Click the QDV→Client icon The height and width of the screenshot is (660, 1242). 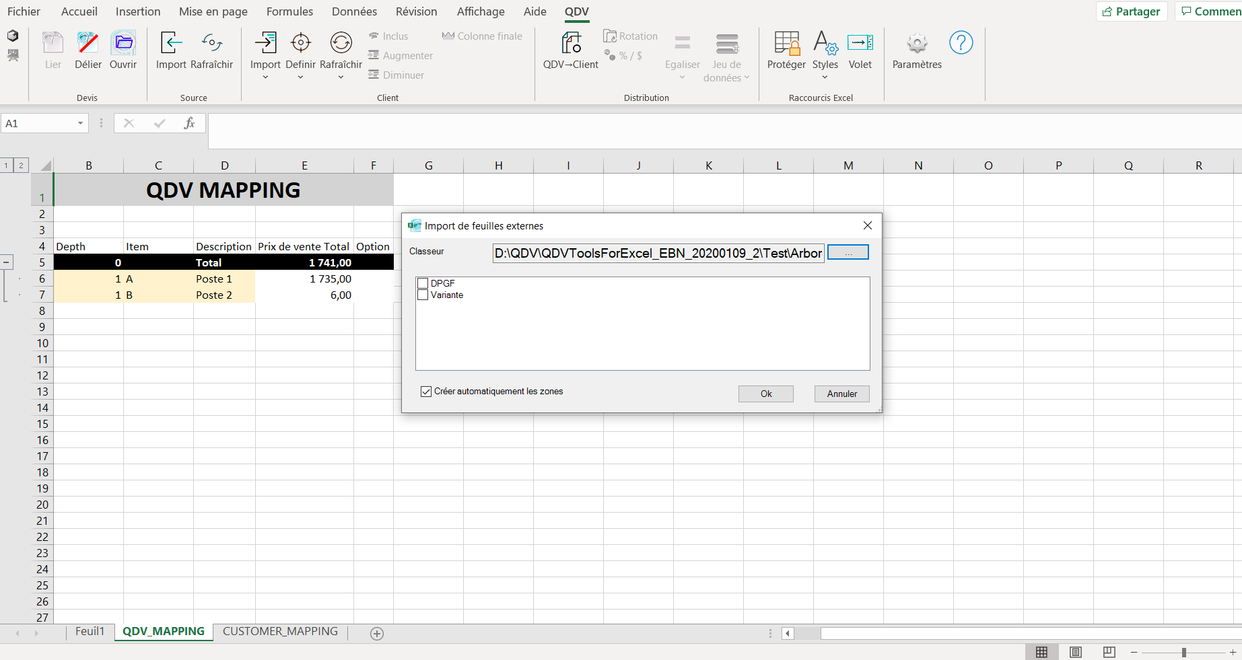[x=571, y=43]
